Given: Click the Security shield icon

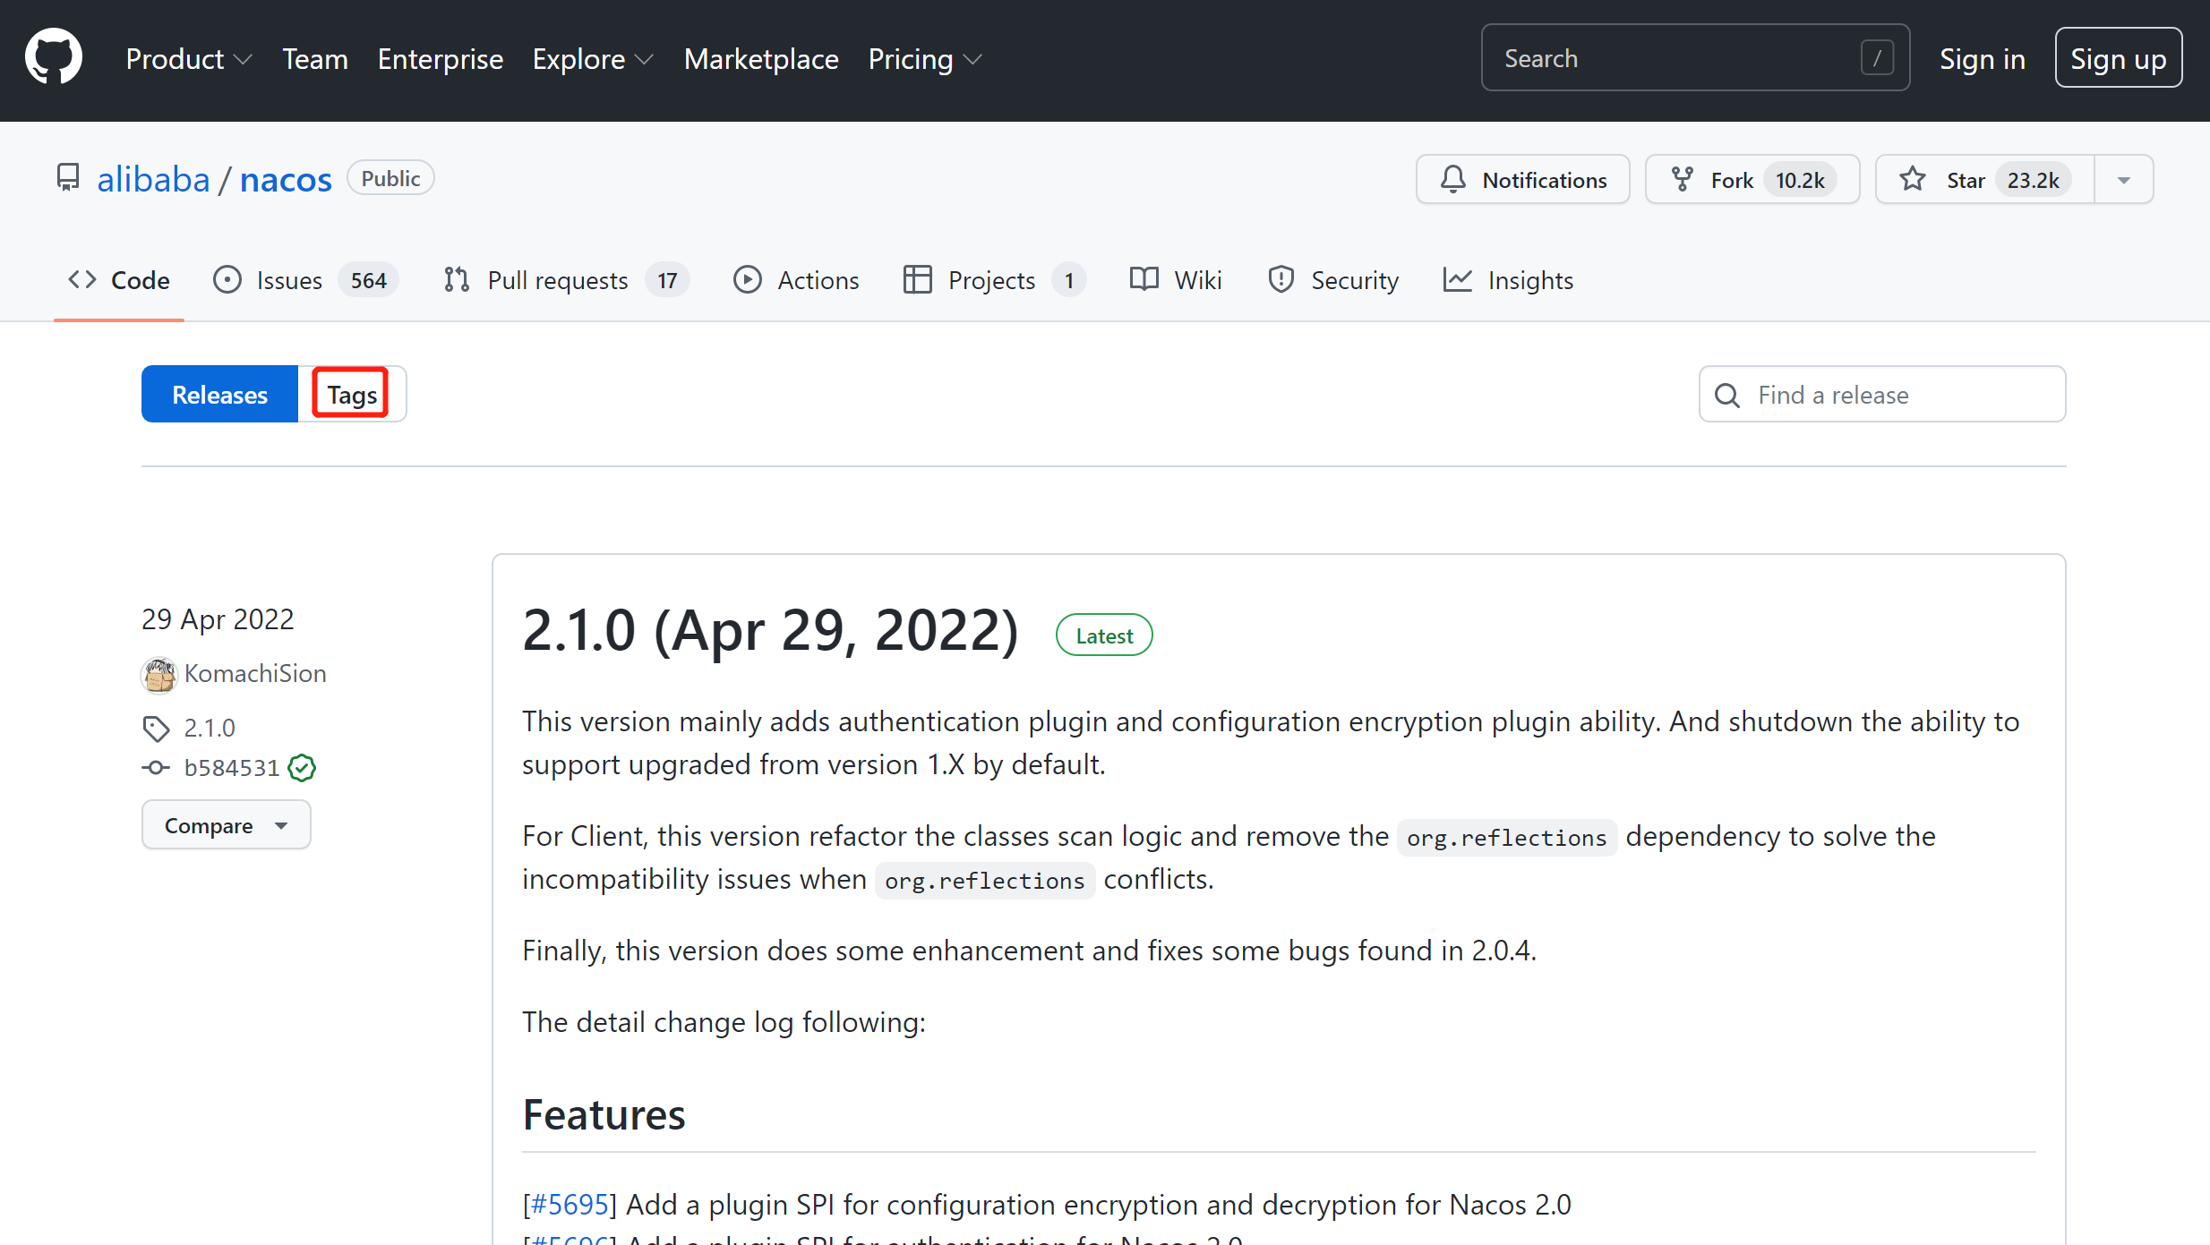Looking at the screenshot, I should click(x=1281, y=280).
